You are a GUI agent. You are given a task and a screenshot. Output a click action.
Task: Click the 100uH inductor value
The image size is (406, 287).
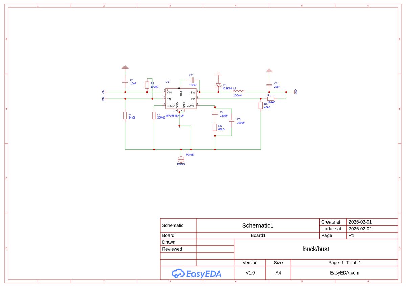[x=238, y=95]
